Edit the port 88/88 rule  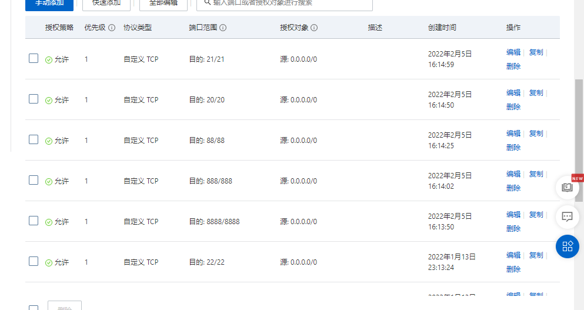(513, 134)
